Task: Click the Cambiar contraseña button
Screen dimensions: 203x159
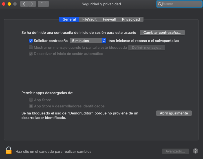Action: coord(162,32)
